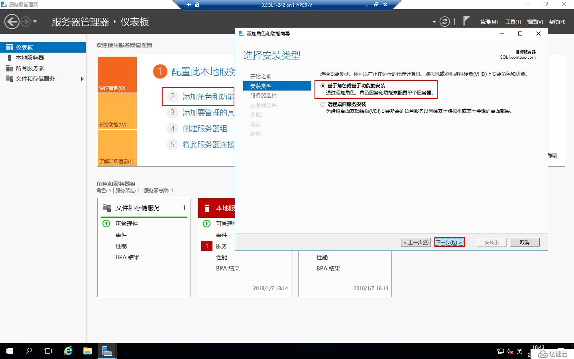Click 事件 in 文件和存储服务 tile
This screenshot has width=574, height=359.
(121, 235)
